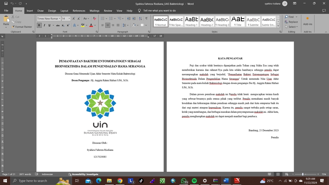Open font color dropdown arrow
The image size is (329, 185).
pyautogui.click(x=95, y=25)
